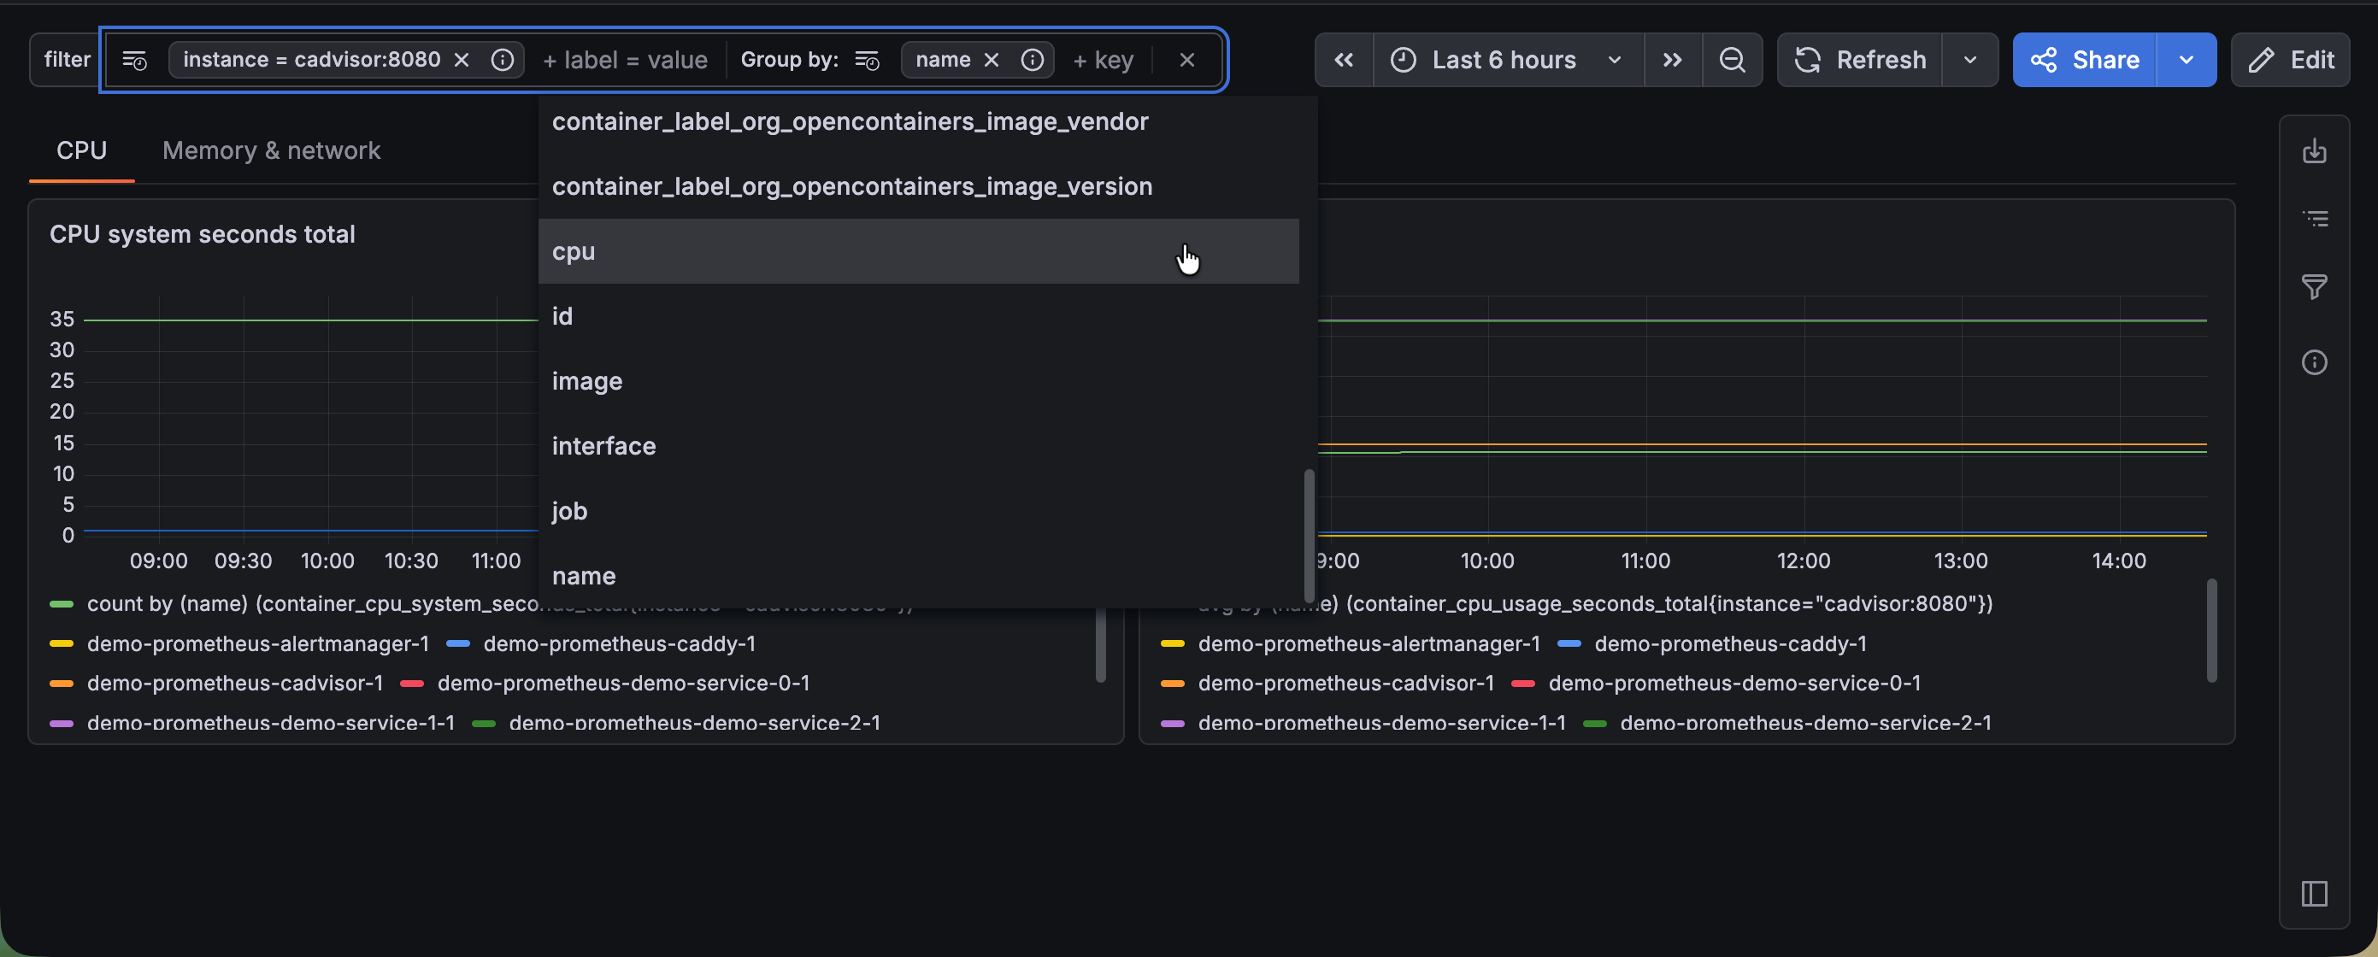
Task: Open the export/download icon in the right sidebar
Action: [2313, 151]
